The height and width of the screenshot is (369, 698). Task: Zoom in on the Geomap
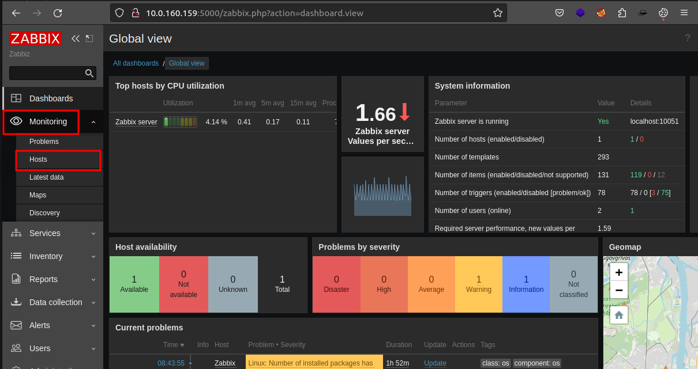[x=619, y=272]
